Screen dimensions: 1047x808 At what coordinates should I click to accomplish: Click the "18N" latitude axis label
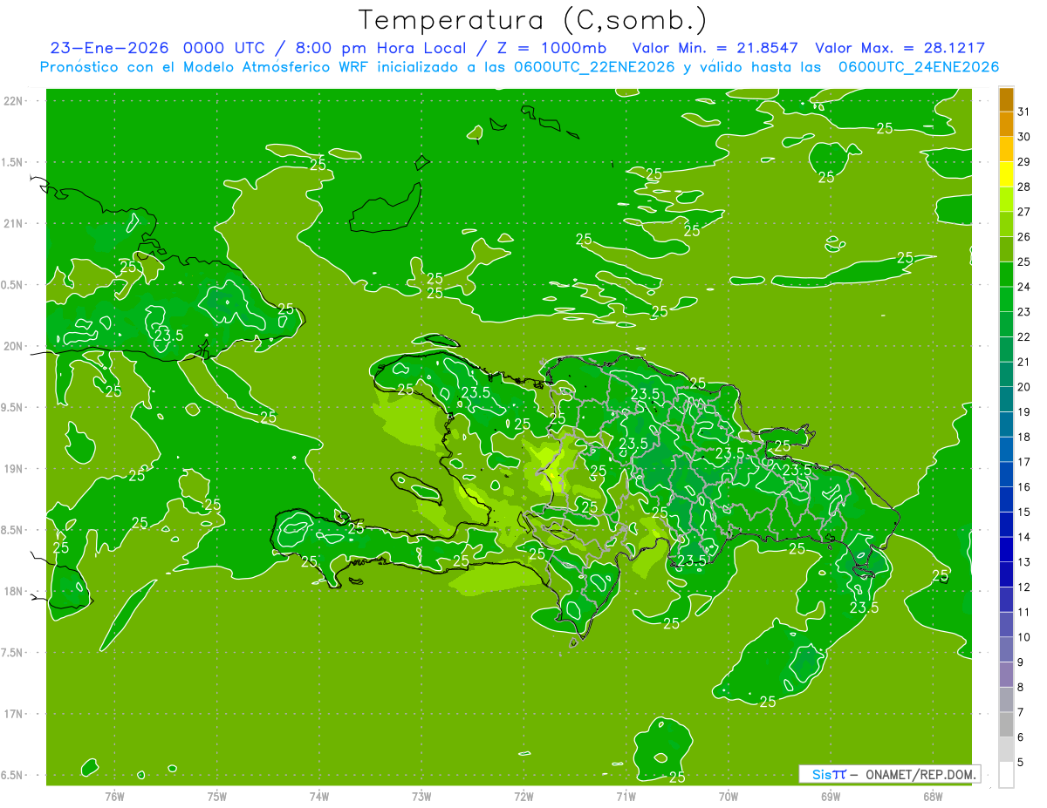coord(13,591)
